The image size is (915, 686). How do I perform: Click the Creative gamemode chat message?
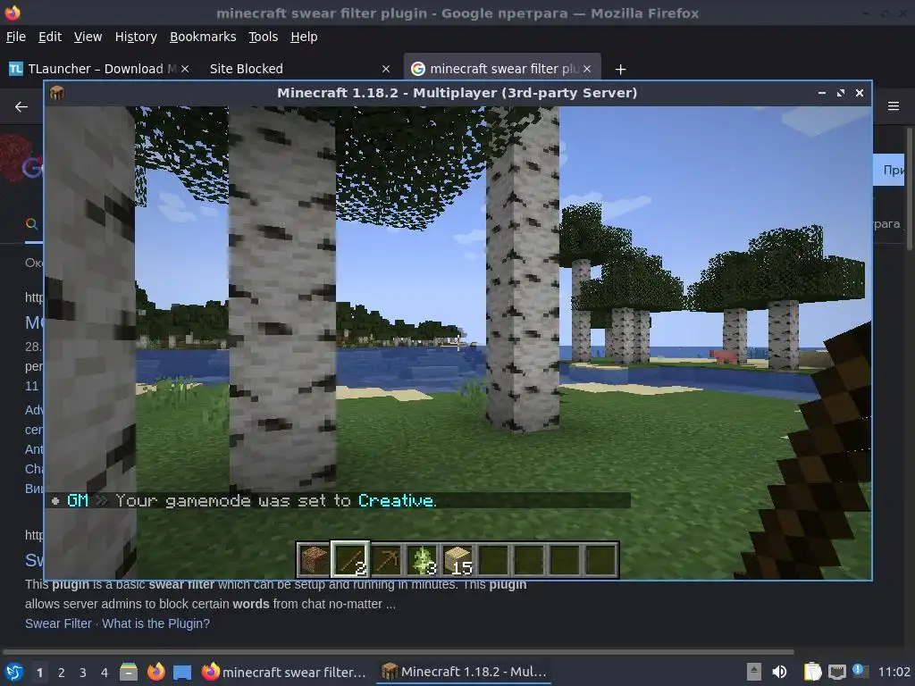click(x=243, y=500)
